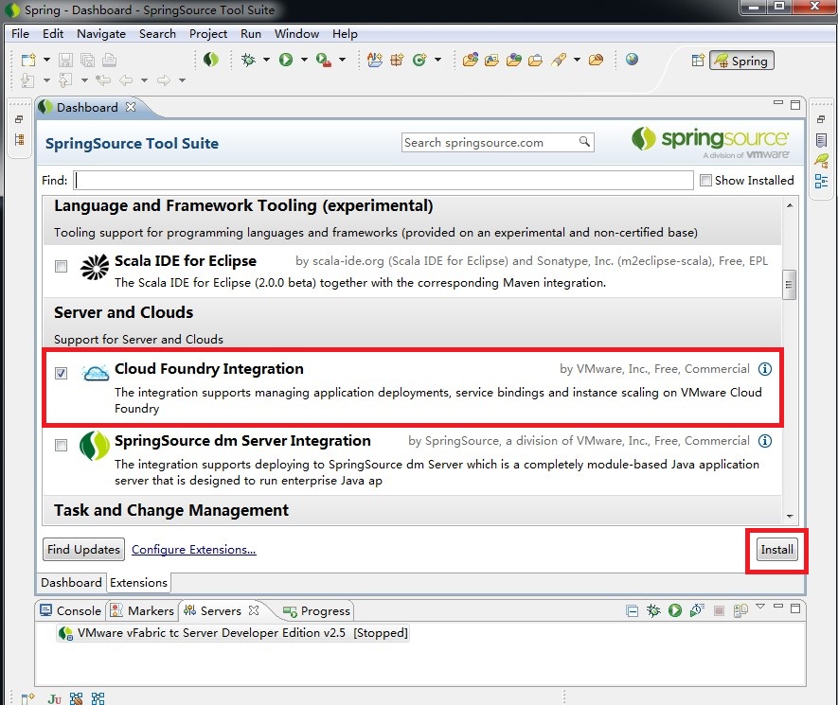
Task: Open the Navigate menu
Action: [x=101, y=34]
